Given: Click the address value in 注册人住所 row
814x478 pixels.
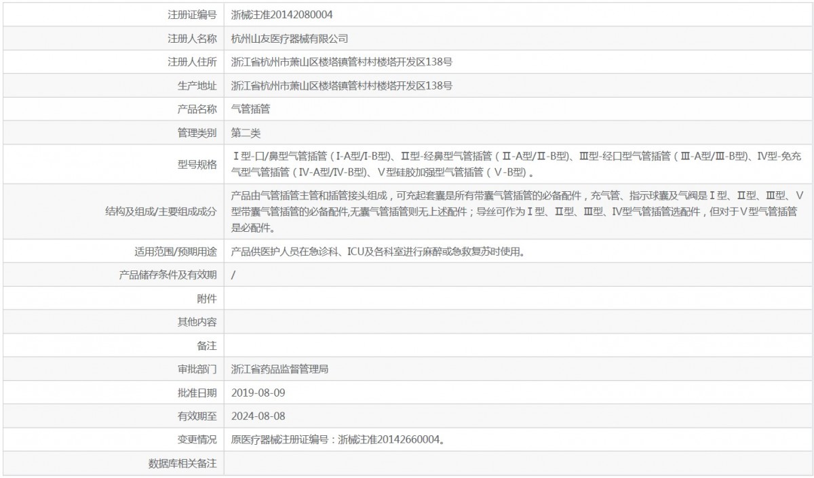Looking at the screenshot, I should click(342, 62).
